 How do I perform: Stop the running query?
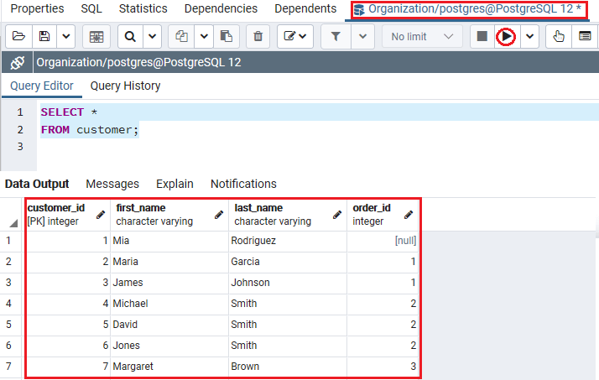tap(482, 36)
